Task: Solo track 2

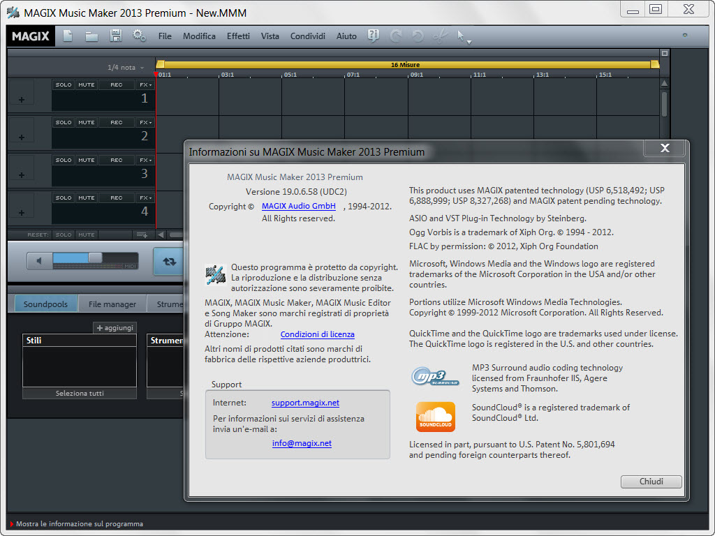Action: (x=64, y=123)
